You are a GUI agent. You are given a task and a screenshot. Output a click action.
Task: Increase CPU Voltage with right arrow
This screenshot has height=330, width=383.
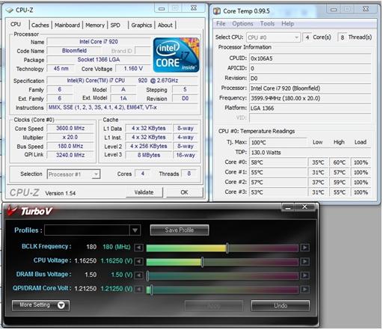(x=304, y=262)
